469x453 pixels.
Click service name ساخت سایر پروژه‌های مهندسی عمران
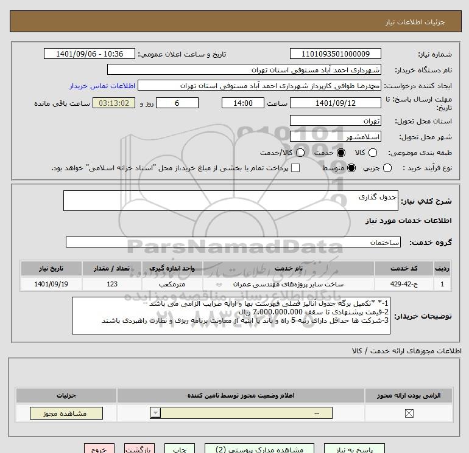click(x=288, y=284)
